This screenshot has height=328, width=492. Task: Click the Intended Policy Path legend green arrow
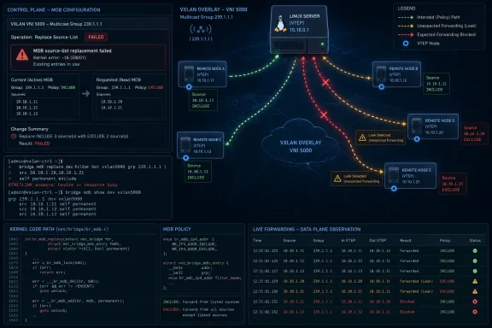coord(406,17)
